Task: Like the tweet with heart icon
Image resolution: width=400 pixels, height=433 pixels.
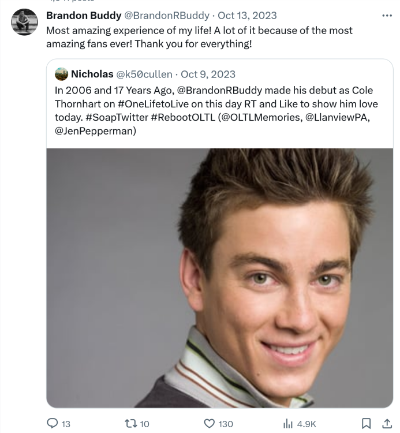Action: pos(210,423)
